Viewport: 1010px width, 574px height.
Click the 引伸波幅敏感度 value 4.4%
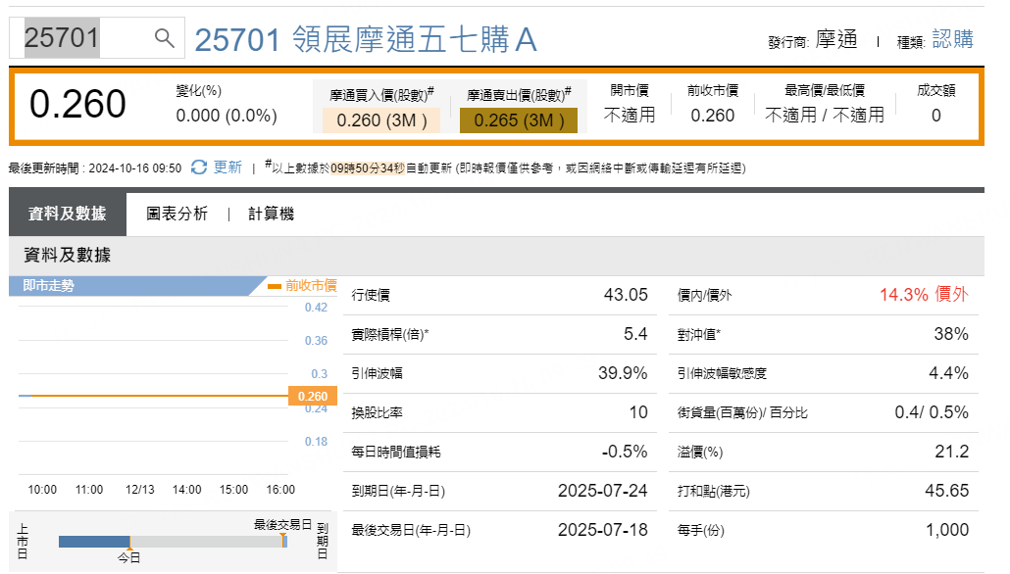click(948, 373)
